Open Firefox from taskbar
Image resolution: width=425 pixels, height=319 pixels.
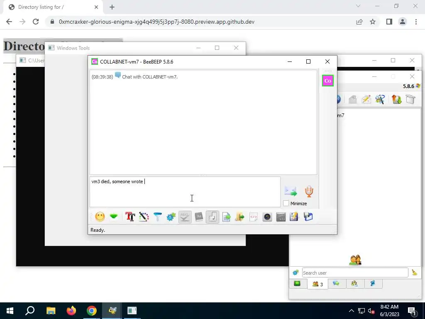(x=71, y=311)
